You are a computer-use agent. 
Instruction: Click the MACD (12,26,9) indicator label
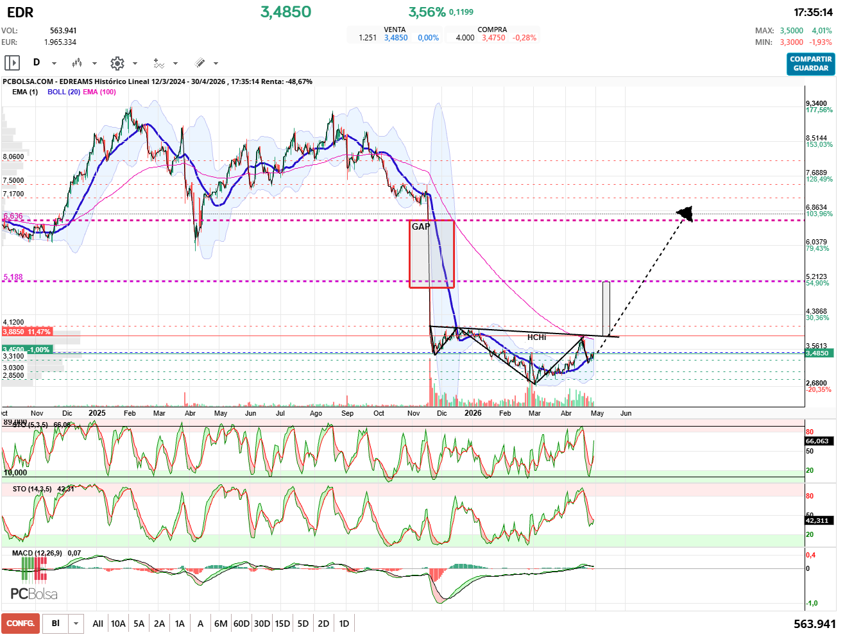click(x=37, y=553)
